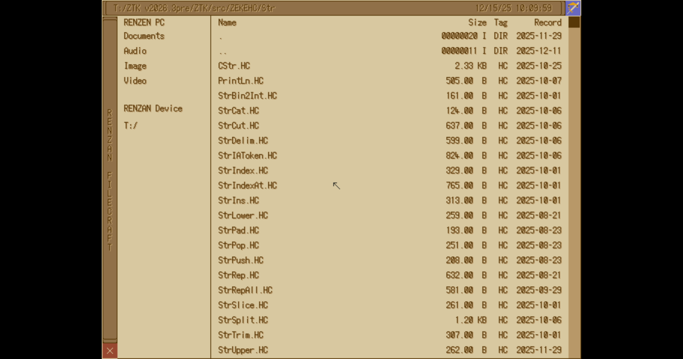The height and width of the screenshot is (359, 683).
Task: Select the StrPush.HC file
Action: tap(390, 260)
